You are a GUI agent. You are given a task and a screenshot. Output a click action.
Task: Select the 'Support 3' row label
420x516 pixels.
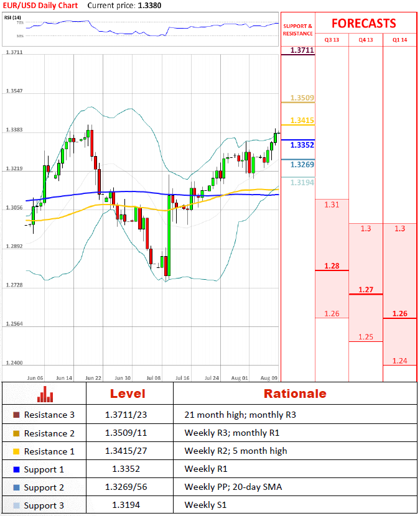coord(44,506)
